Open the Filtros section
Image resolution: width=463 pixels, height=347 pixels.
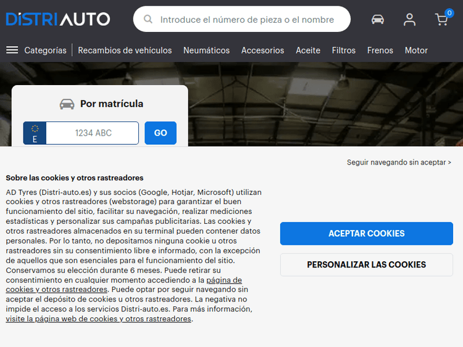[344, 51]
